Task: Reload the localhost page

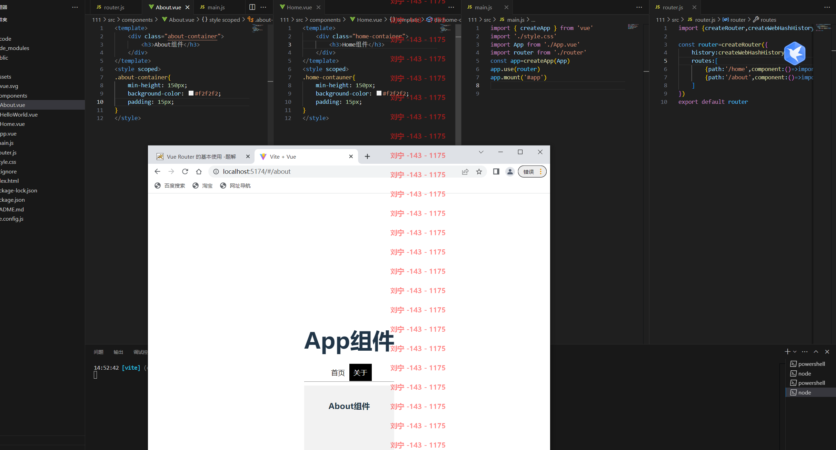Action: click(x=185, y=171)
